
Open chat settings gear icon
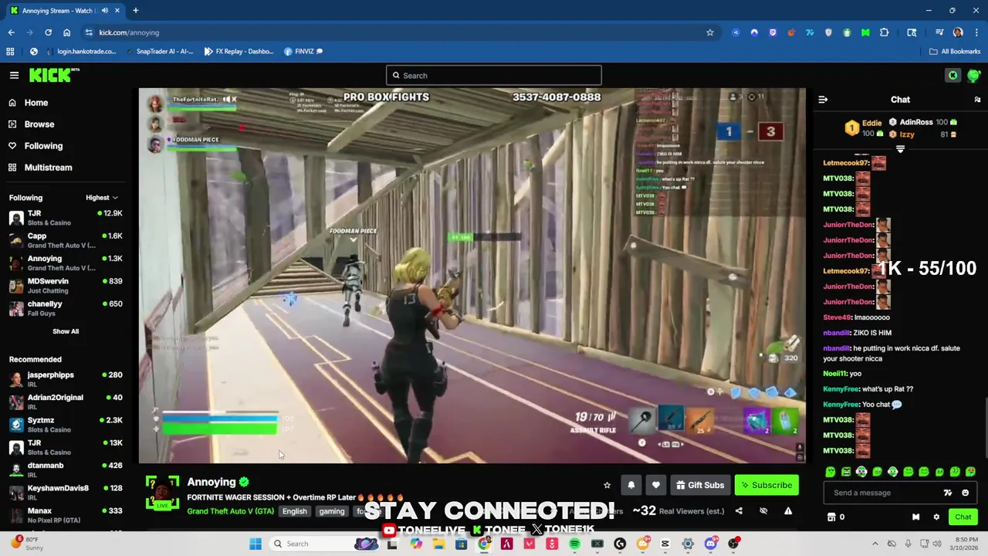coord(936,517)
